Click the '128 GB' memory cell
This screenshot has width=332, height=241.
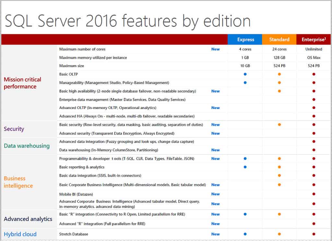[279, 58]
